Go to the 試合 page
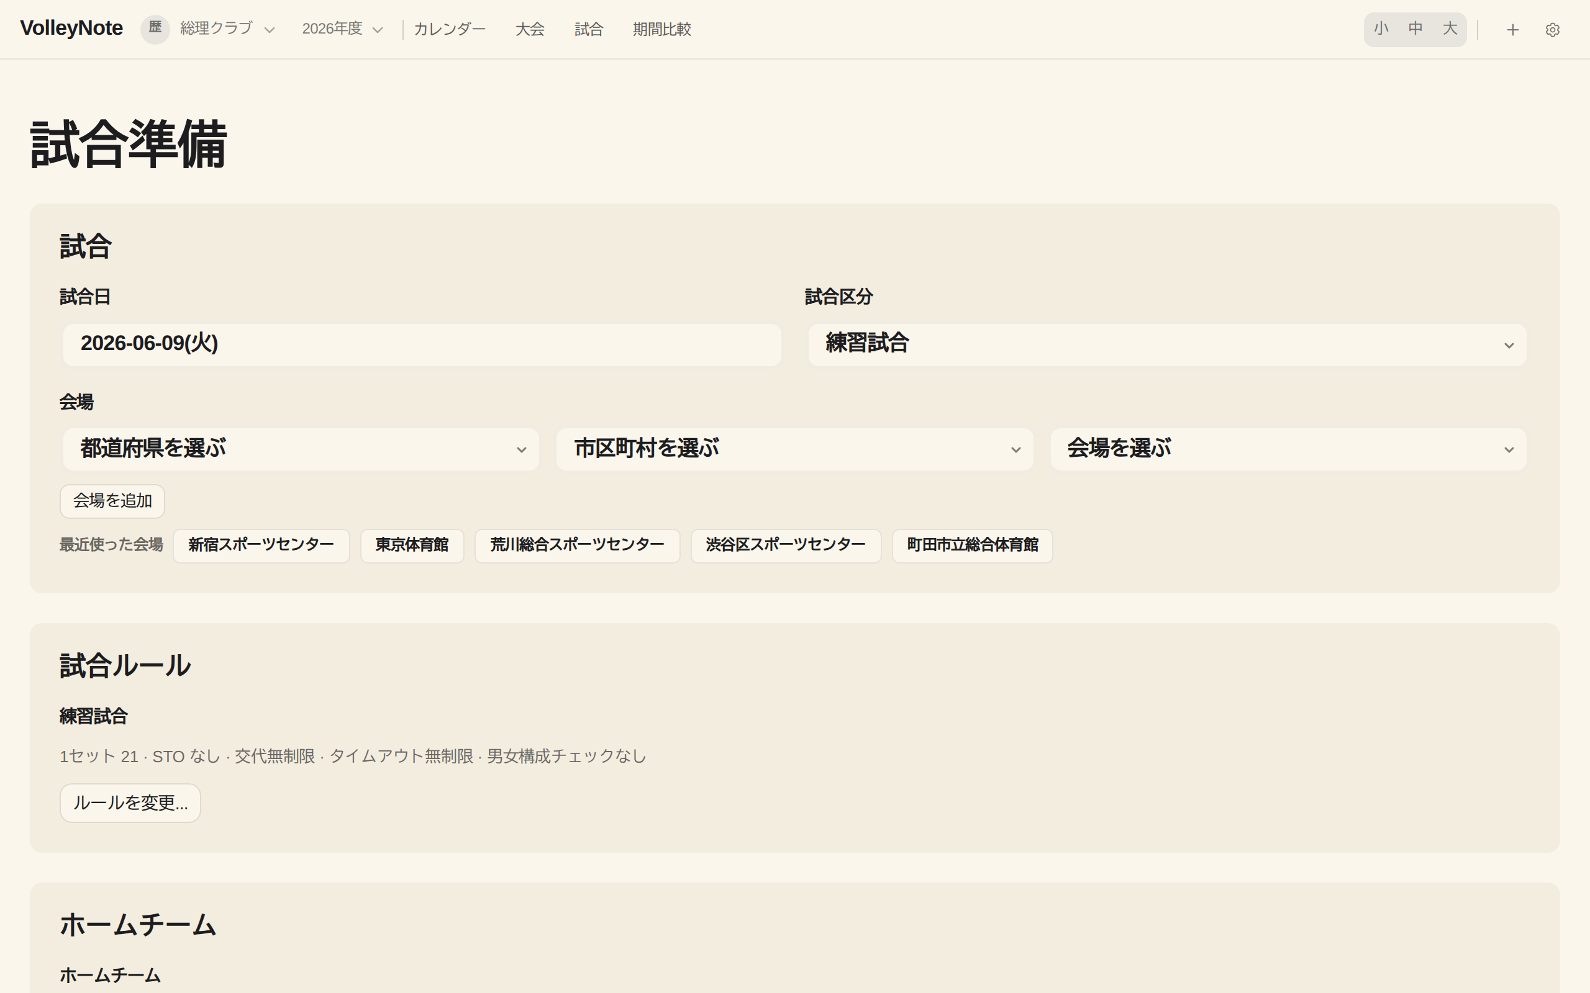The image size is (1590, 993). pos(589,30)
